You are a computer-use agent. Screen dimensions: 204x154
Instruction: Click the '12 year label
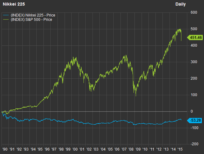159,149
